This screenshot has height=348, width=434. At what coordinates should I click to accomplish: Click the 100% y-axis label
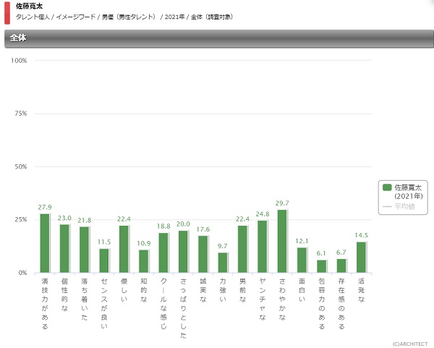tap(20, 61)
